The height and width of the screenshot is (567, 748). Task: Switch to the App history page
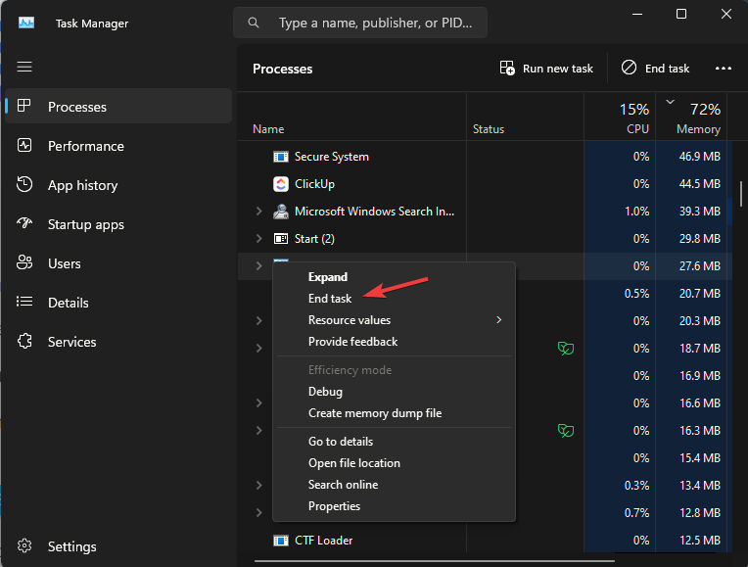coord(118,185)
